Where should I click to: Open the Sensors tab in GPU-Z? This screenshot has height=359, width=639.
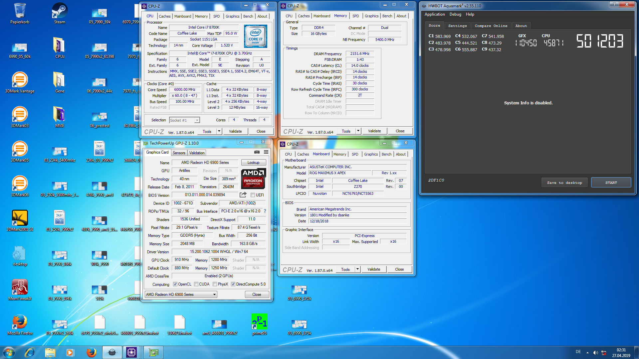point(179,153)
